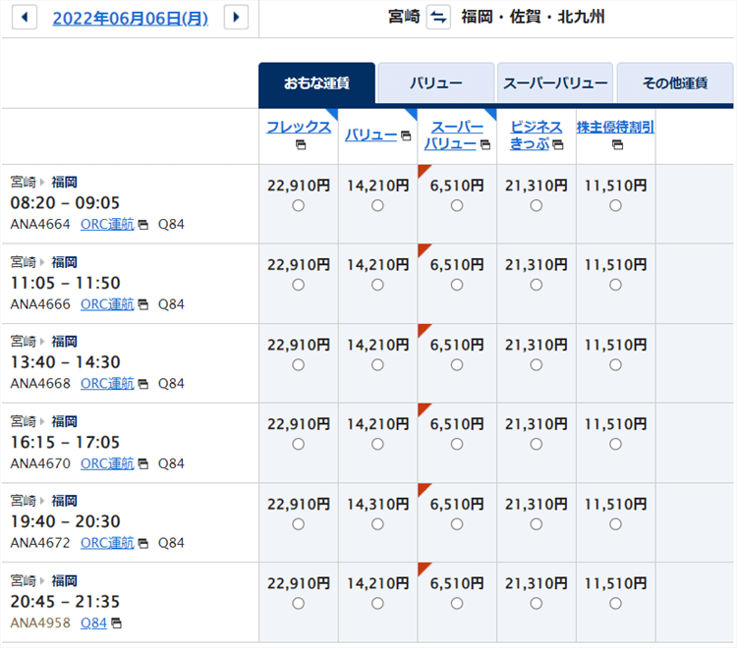Switch to バリュー tab
Screen dimensions: 737x648
click(x=435, y=83)
